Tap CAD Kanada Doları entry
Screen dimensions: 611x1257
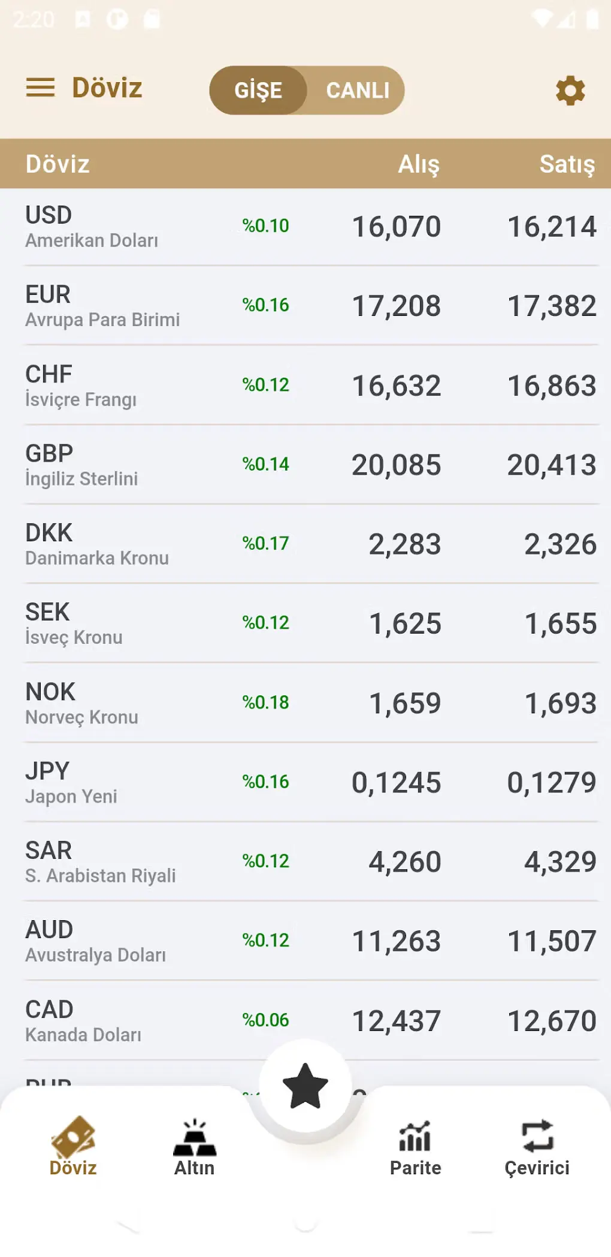click(x=305, y=1021)
